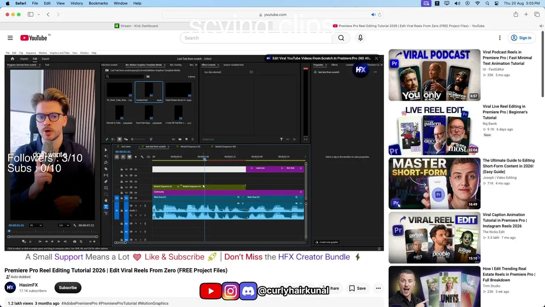Click Create new graphic in Premiere's Properties panel
Viewport: 545px width, 307px height.
pos(327,242)
